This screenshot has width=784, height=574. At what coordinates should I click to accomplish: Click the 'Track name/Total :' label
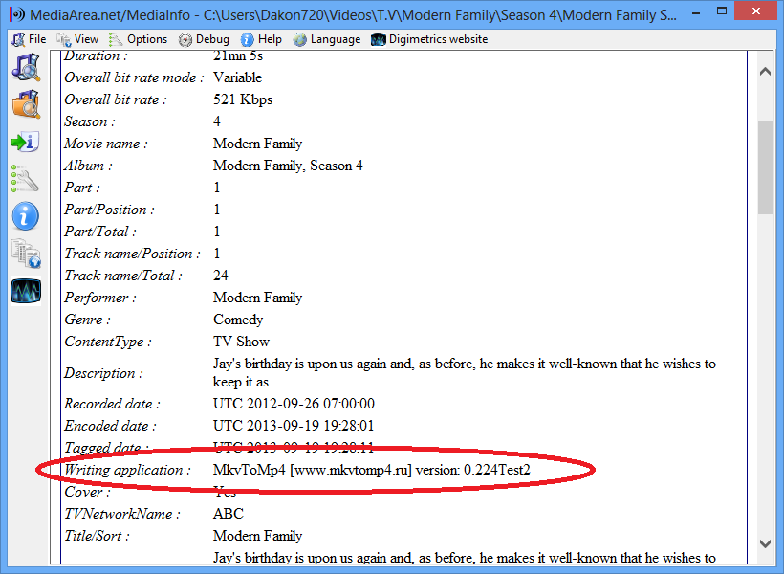point(123,276)
